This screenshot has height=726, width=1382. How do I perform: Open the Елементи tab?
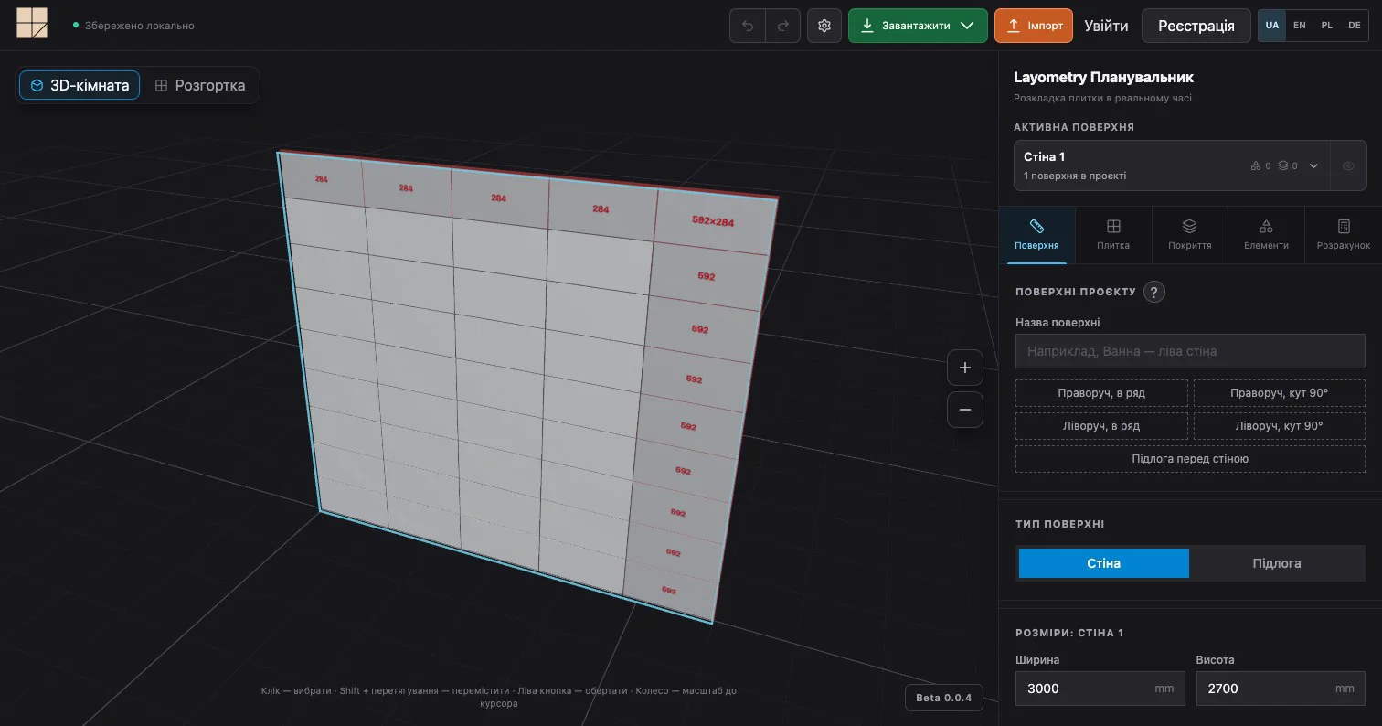pyautogui.click(x=1266, y=235)
